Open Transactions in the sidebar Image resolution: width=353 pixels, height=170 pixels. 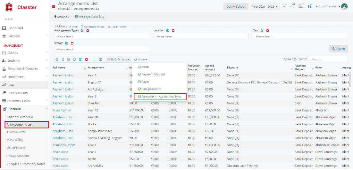[x=16, y=132]
